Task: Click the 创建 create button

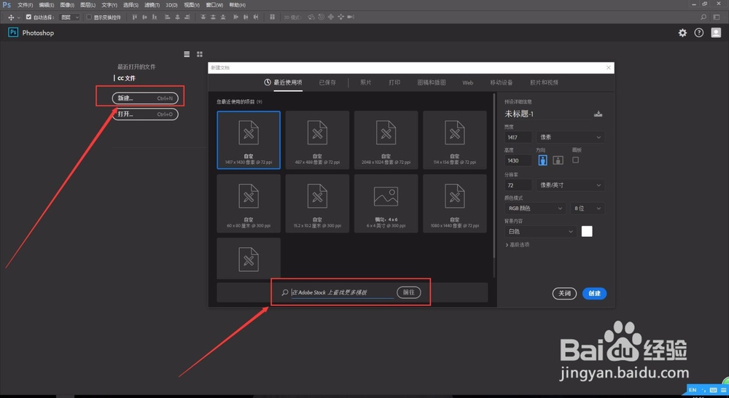Action: point(594,293)
